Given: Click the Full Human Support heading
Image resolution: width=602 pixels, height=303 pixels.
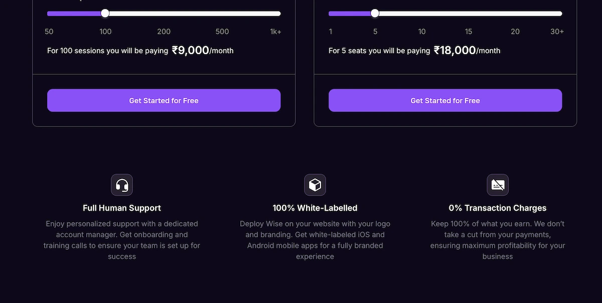Looking at the screenshot, I should pyautogui.click(x=122, y=208).
